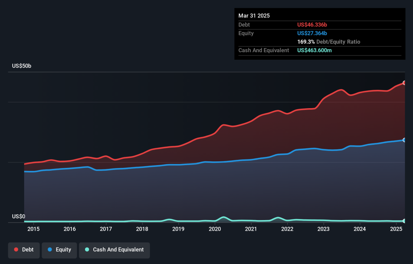The image size is (413, 264).
Task: Click the 2015 x-axis year label
Action: [33, 229]
